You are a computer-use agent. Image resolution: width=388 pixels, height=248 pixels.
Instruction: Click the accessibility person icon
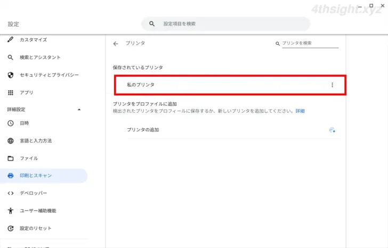(11, 211)
